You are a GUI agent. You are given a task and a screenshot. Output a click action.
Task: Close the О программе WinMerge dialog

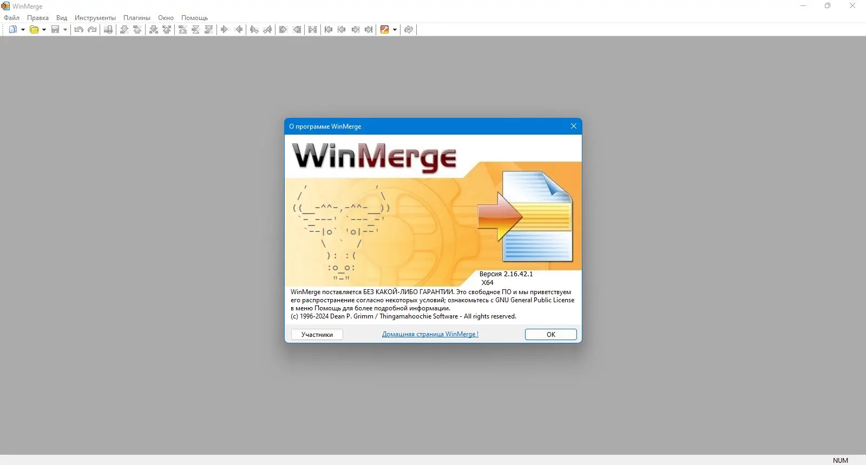coord(574,126)
